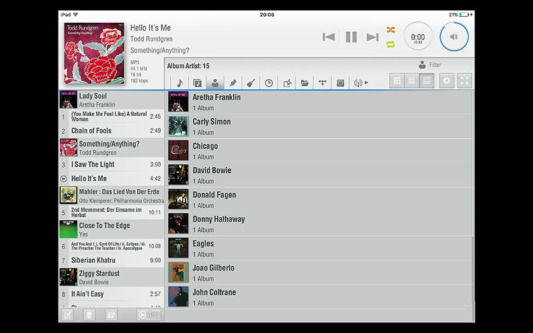Open the Folder browse tab

304,83
